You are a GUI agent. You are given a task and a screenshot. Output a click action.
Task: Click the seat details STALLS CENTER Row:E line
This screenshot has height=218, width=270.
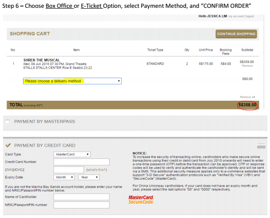(57, 68)
